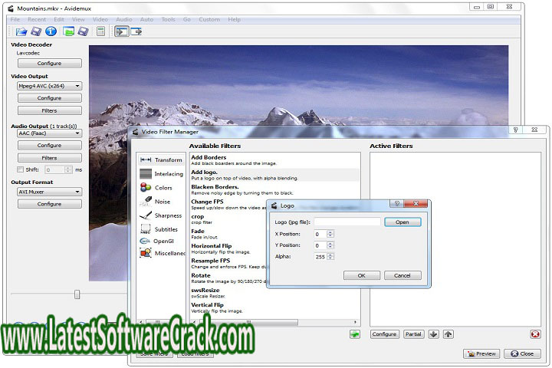The height and width of the screenshot is (368, 552).
Task: Open the Auto menu
Action: coord(146,19)
